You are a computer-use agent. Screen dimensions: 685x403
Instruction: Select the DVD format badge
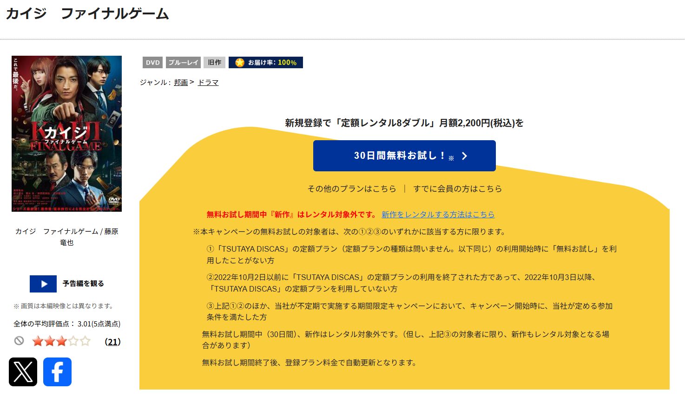pos(152,62)
